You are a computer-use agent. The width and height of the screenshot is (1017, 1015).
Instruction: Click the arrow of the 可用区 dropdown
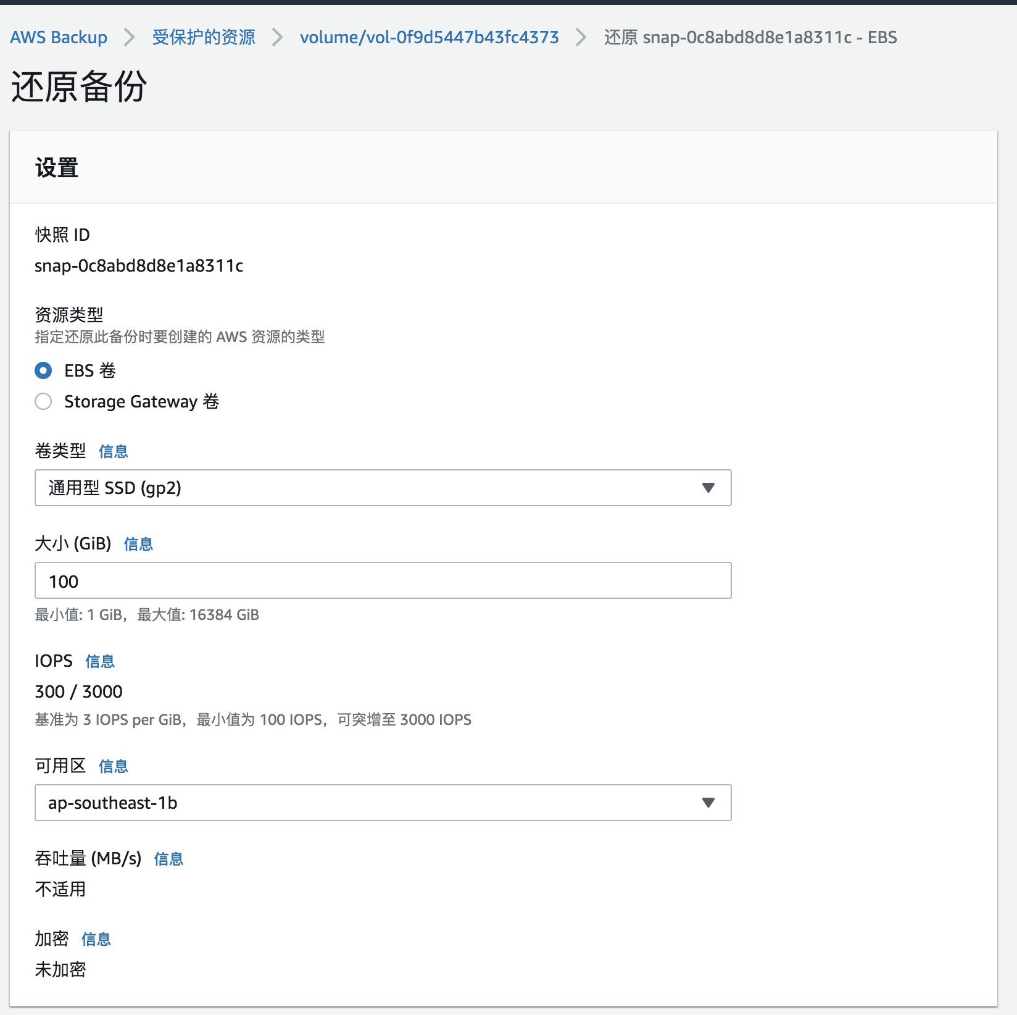[708, 803]
